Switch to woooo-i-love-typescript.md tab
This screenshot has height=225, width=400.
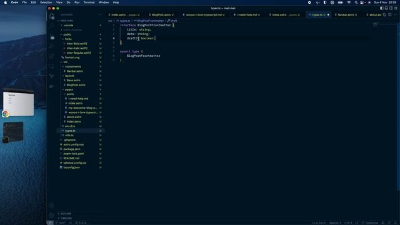tap(204, 15)
